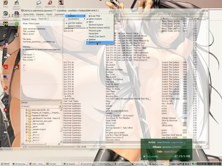Click the top seekbar slider track
The image size is (222, 166).
[x=164, y=15]
